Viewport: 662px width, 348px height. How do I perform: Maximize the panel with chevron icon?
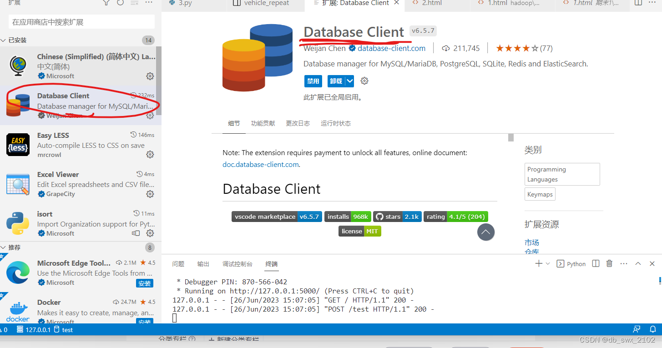pos(638,263)
